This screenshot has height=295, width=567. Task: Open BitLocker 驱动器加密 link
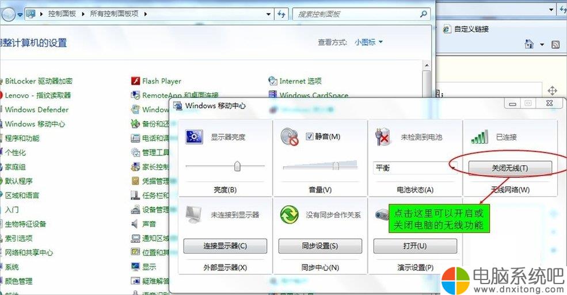coord(39,81)
